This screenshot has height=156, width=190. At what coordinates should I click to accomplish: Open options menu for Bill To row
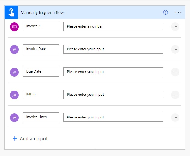point(175,95)
